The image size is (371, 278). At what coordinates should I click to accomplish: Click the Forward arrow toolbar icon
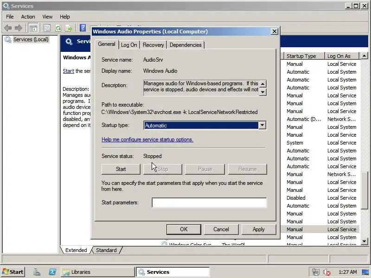[x=19, y=28]
